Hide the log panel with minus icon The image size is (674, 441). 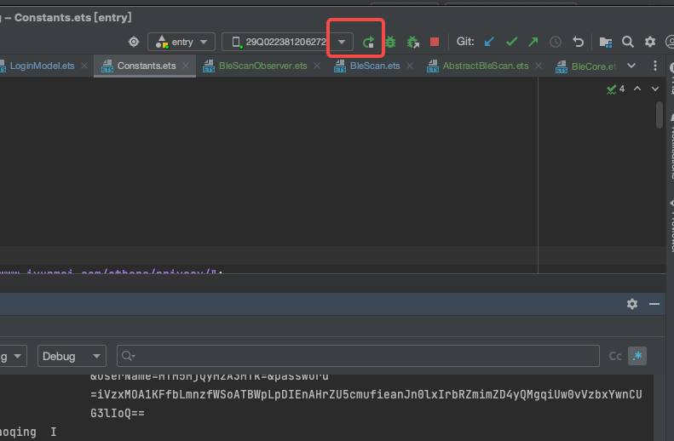(x=654, y=304)
